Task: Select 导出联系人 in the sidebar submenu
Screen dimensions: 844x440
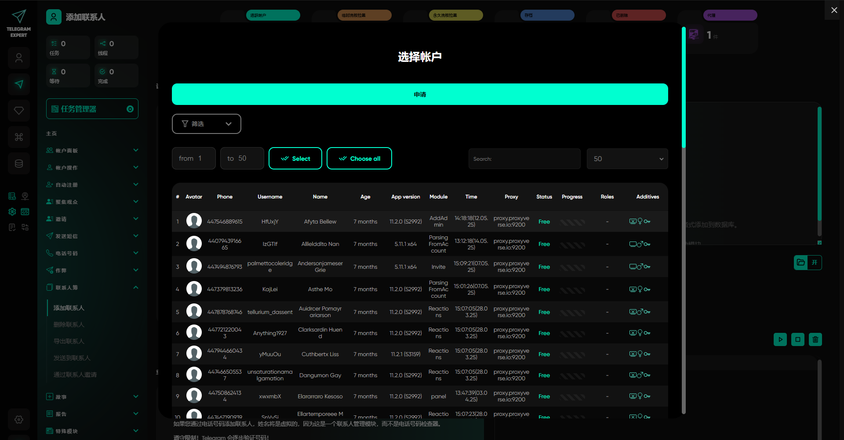Action: [x=69, y=341]
